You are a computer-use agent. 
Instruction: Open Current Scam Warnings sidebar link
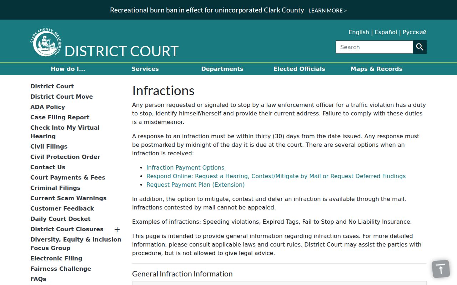click(69, 198)
